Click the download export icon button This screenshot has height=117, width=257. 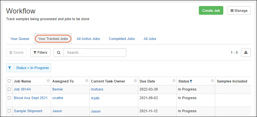coord(246,52)
